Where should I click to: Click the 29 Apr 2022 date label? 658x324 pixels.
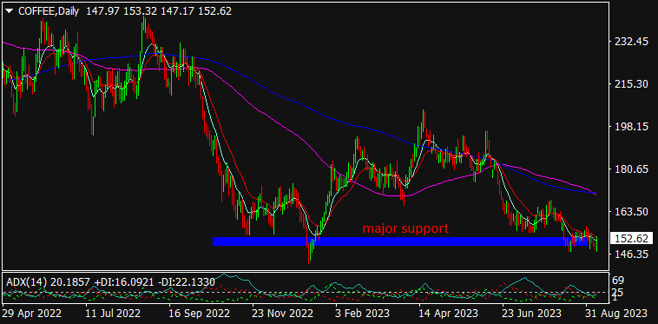click(32, 313)
